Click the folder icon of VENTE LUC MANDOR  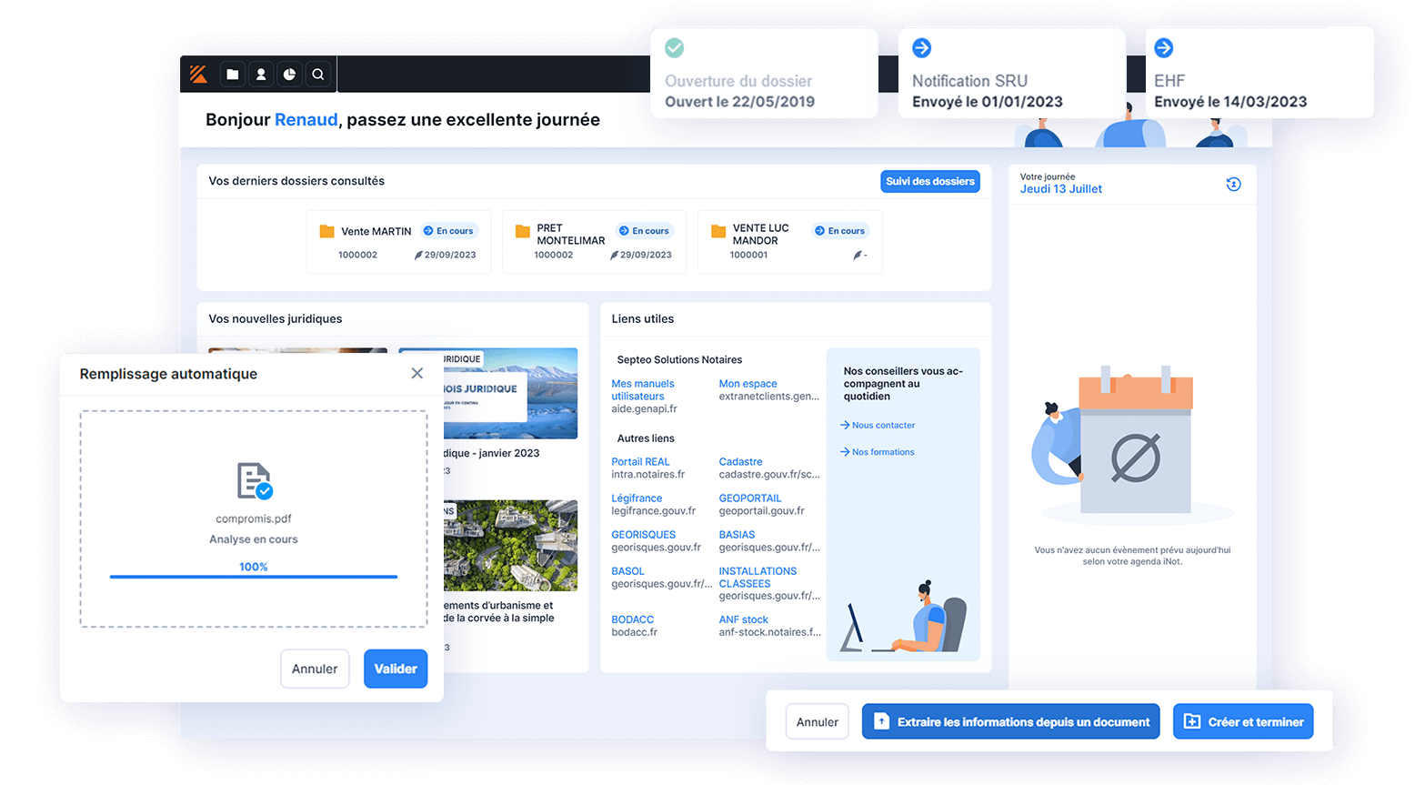pyautogui.click(x=718, y=231)
